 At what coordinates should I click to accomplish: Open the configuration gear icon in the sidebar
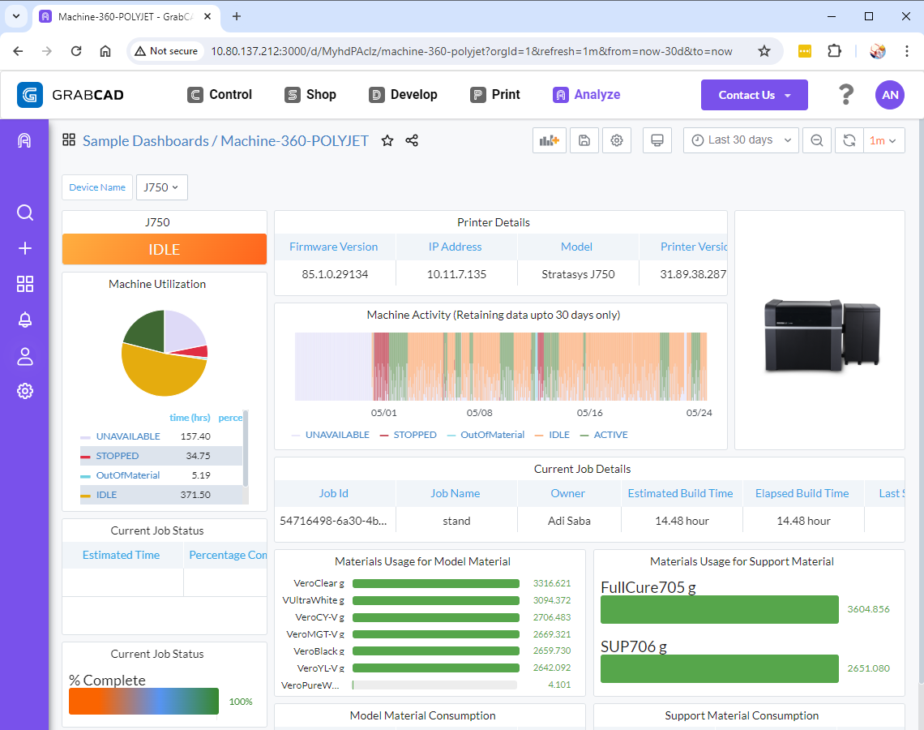click(x=25, y=391)
